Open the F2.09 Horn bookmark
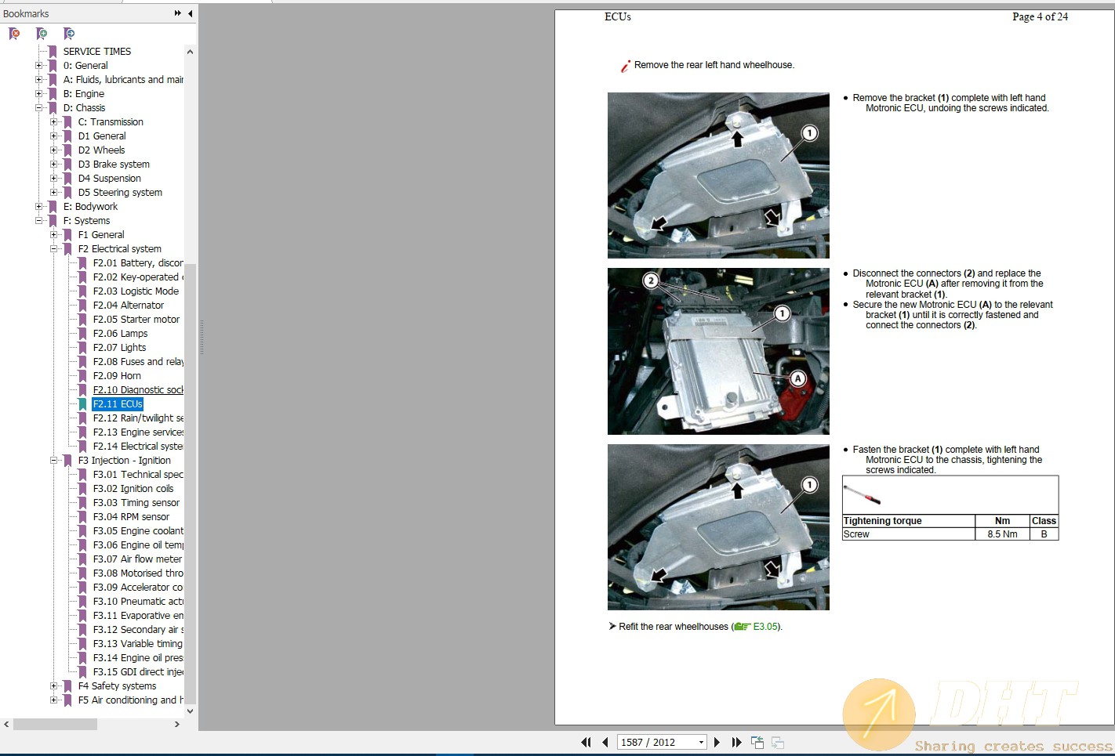 [117, 376]
